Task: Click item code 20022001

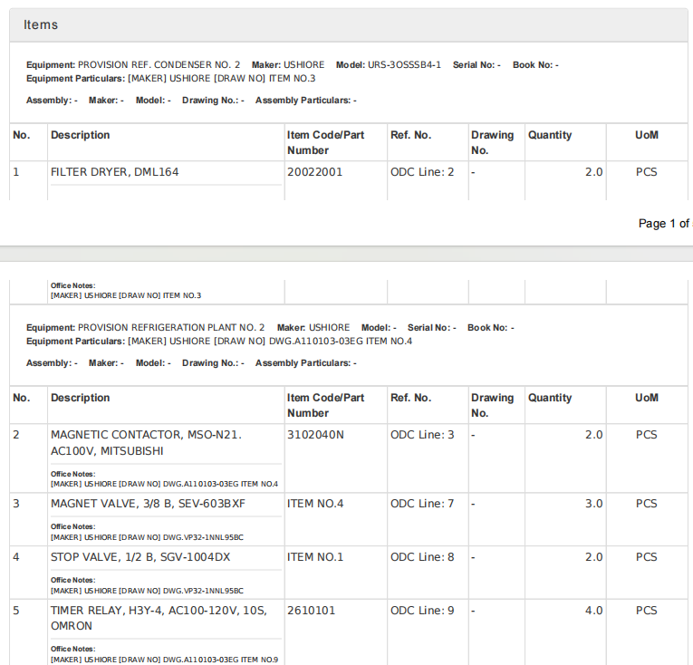Action: click(314, 172)
